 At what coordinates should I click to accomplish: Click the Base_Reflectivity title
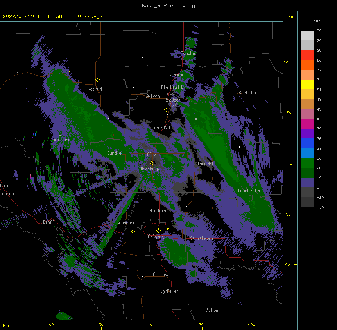click(168, 6)
